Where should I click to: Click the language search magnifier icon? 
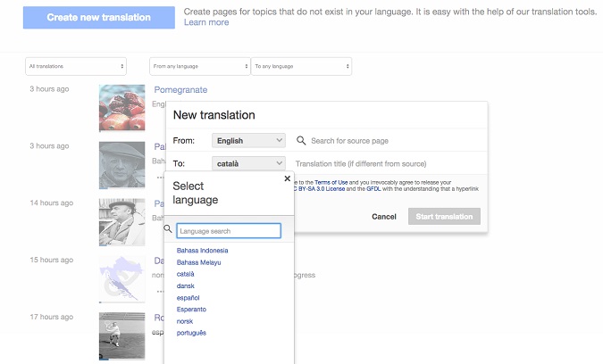[x=168, y=229]
